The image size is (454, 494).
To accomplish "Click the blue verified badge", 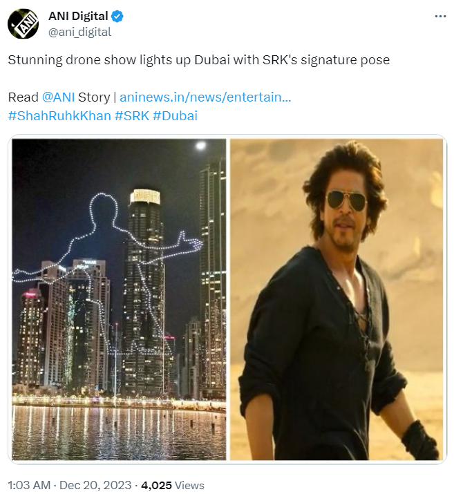I will click(117, 16).
